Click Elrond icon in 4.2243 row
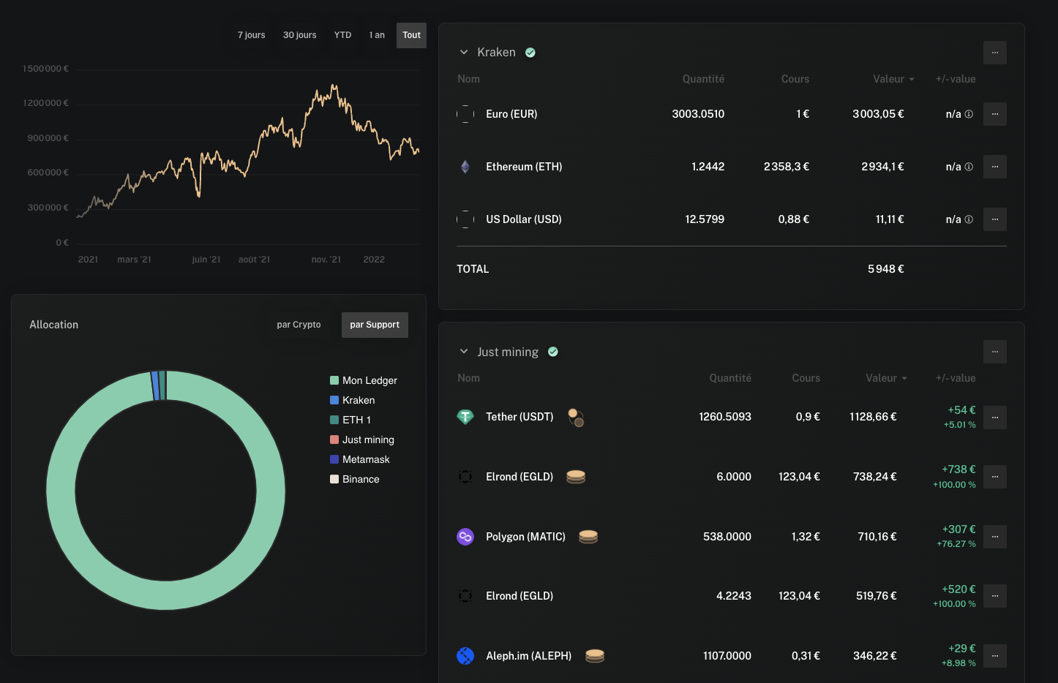The width and height of the screenshot is (1058, 683). (465, 596)
